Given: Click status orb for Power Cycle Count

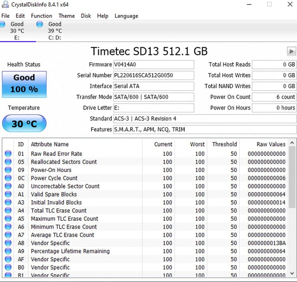Looking at the screenshot, I should tap(8, 178).
